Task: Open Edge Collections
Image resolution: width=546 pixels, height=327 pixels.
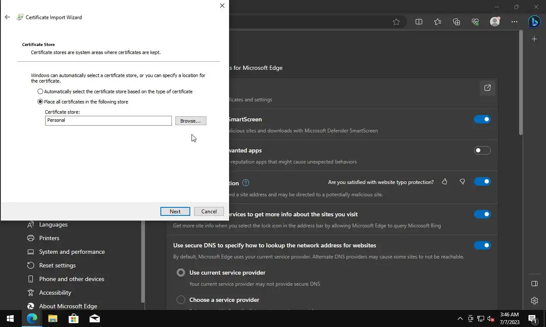Action: coord(456,22)
